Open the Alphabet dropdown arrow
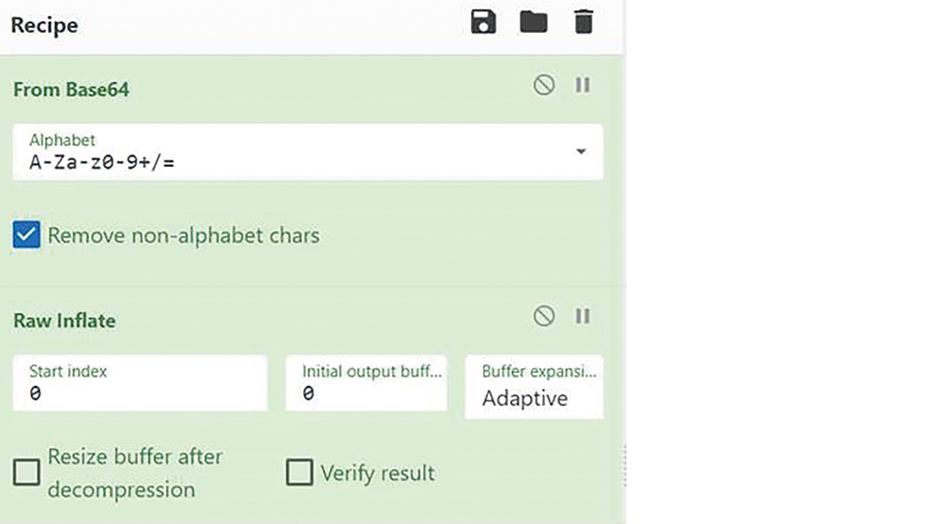Viewport: 938px width, 524px height. pos(581,152)
